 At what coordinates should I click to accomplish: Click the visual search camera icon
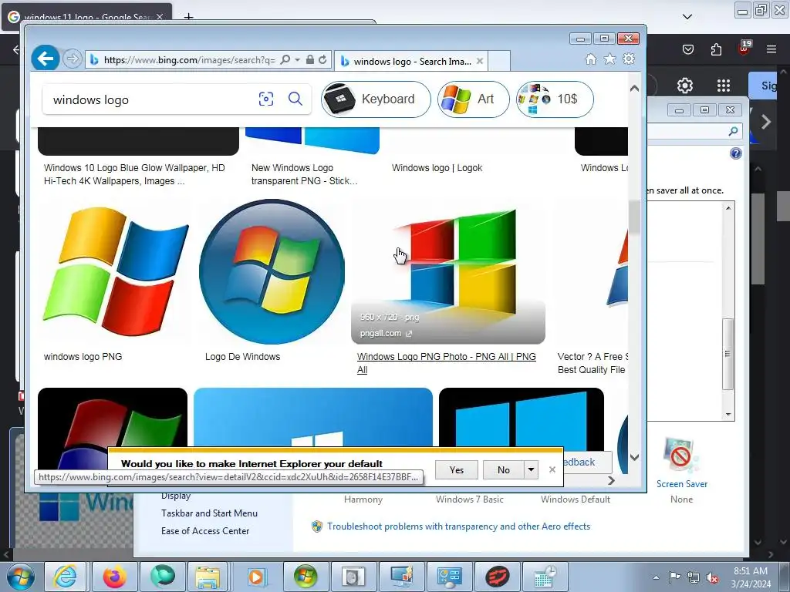pos(266,99)
